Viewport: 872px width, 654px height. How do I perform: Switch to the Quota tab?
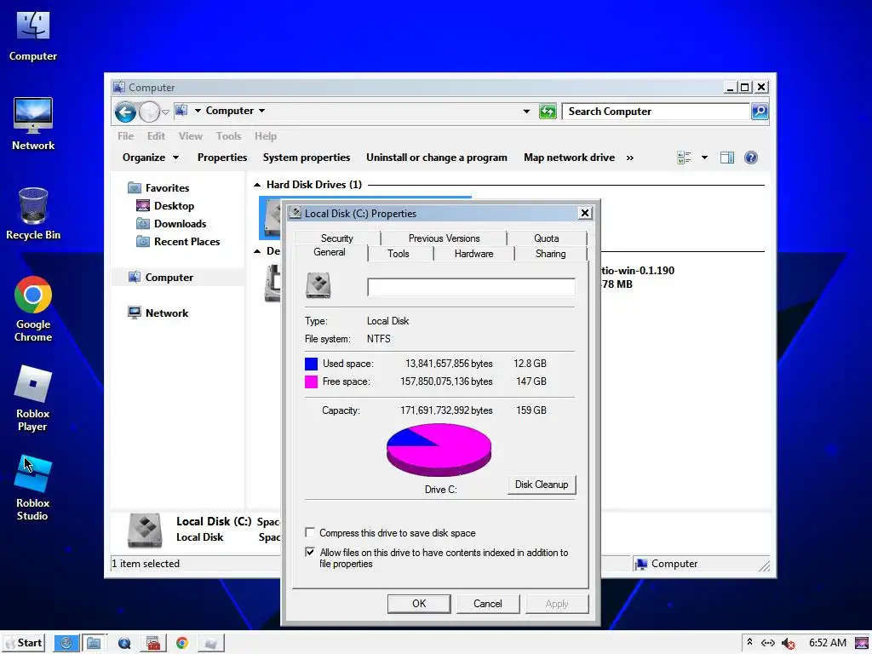(x=546, y=238)
